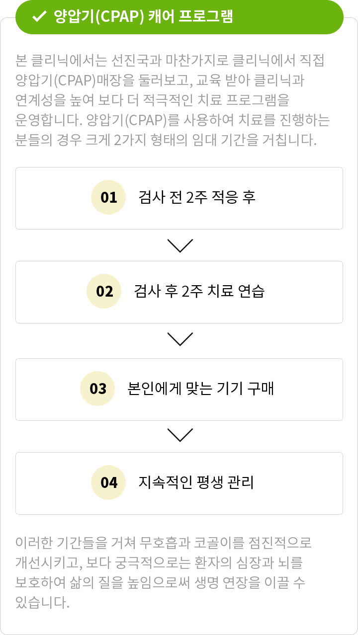Click the final word '있습니다.' at bottom
358x635 pixels.
pyautogui.click(x=42, y=603)
